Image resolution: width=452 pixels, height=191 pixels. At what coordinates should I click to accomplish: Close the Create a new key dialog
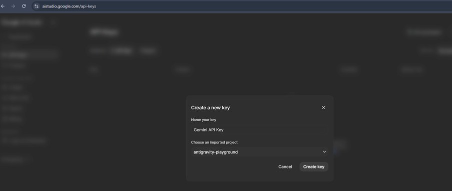(x=323, y=107)
